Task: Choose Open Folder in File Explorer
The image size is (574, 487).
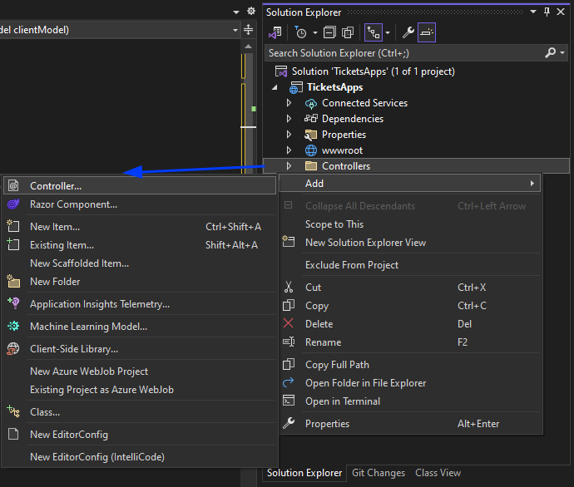Action: [x=409, y=383]
